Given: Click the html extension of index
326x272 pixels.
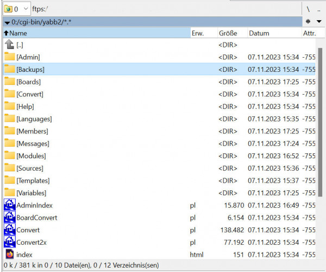Looking at the screenshot, I should [197, 255].
